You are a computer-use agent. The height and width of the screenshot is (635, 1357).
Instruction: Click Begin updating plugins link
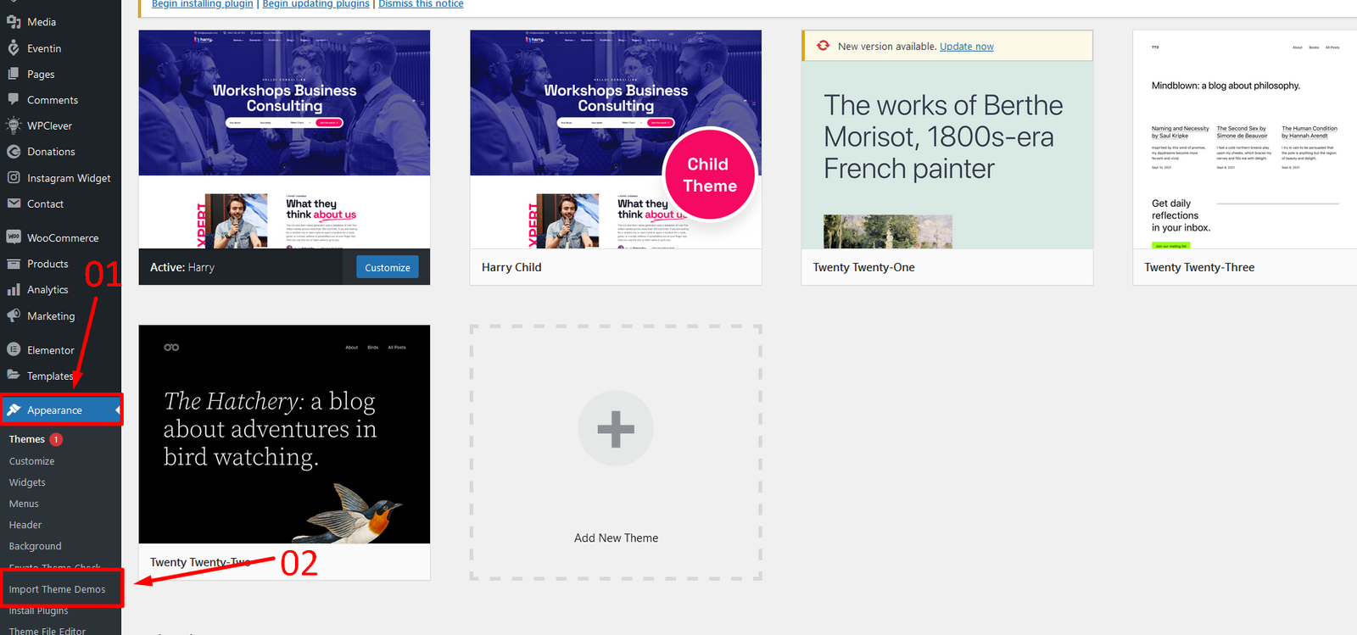pos(316,4)
